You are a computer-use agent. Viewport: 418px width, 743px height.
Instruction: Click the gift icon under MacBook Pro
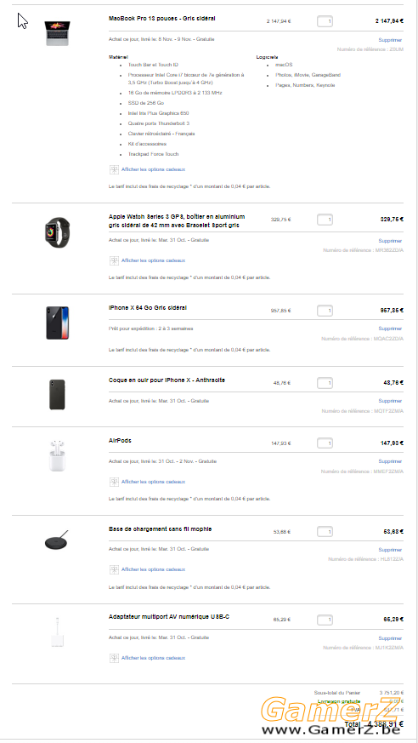point(114,169)
